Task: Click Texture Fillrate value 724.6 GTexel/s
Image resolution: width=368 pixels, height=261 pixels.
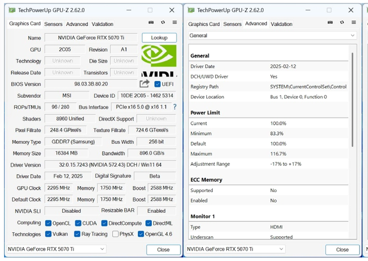Action: (x=152, y=130)
